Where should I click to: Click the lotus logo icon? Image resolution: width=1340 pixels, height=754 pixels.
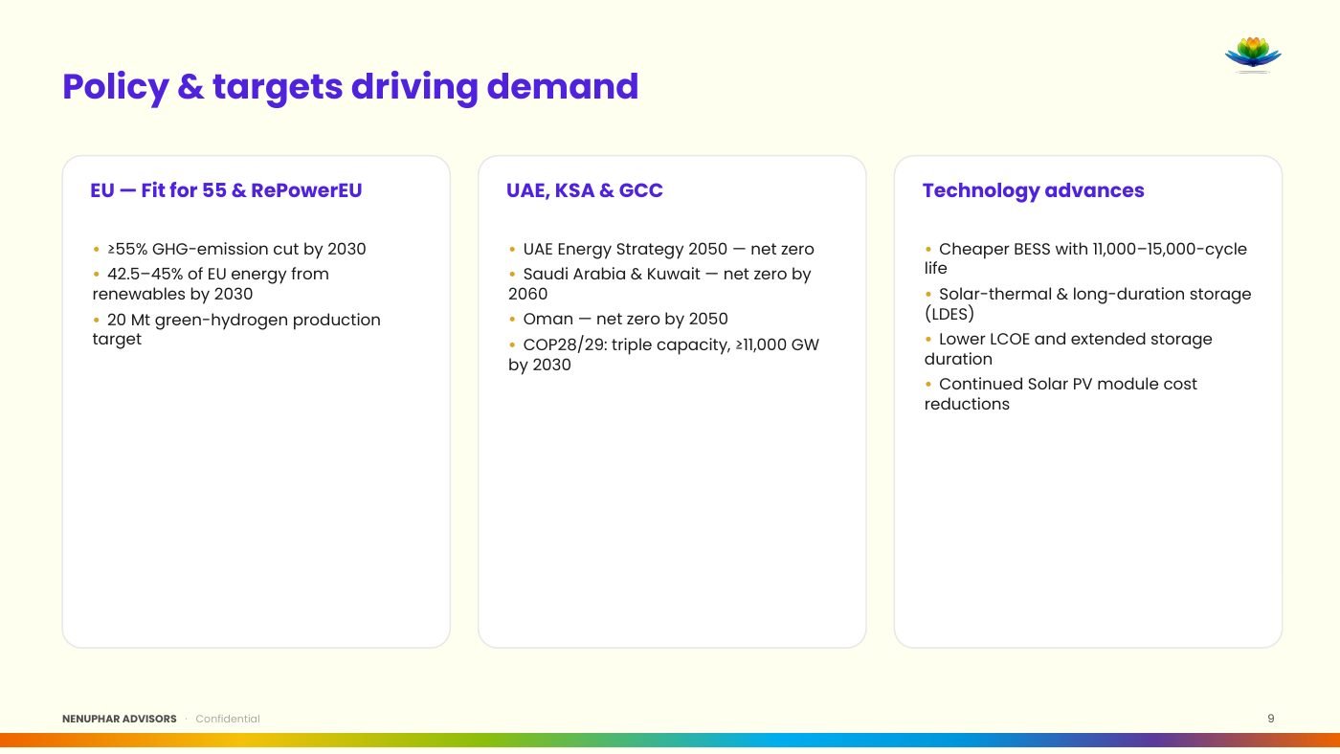click(1253, 55)
